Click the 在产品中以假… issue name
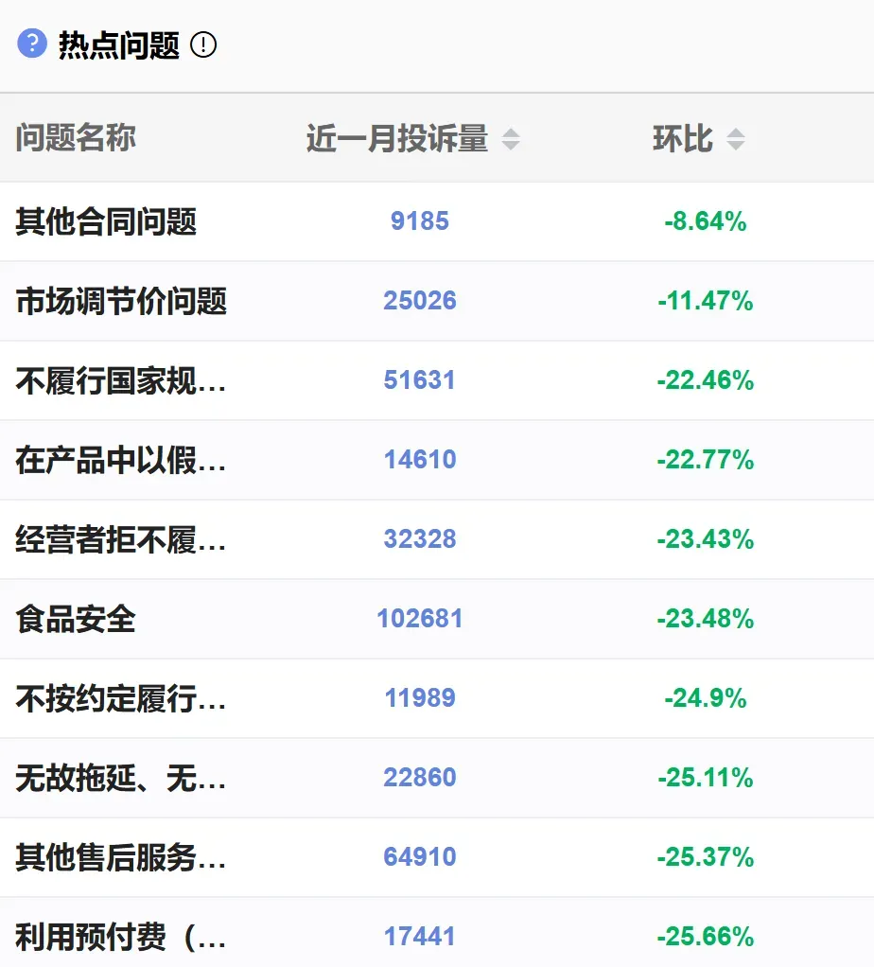This screenshot has height=967, width=874. tap(121, 461)
